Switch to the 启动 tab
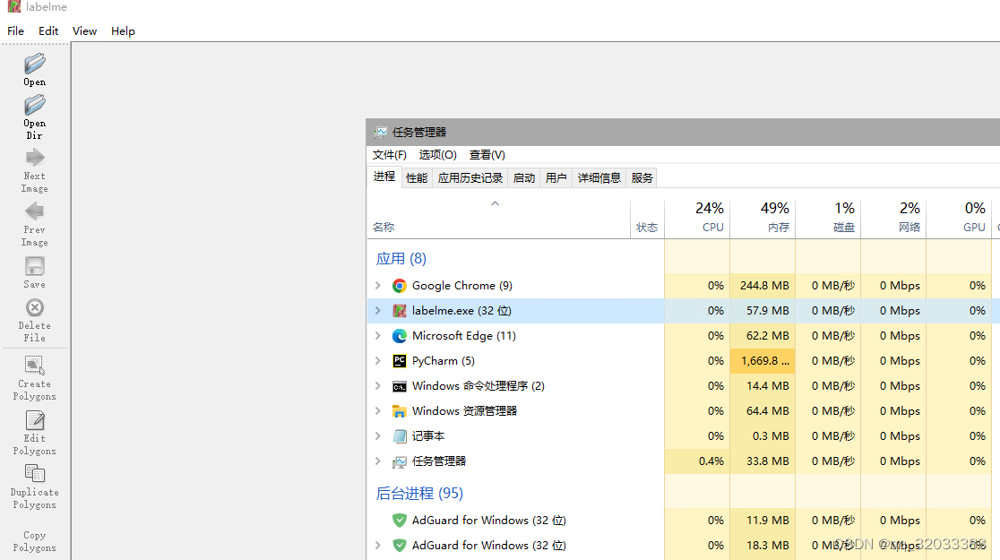 click(523, 178)
